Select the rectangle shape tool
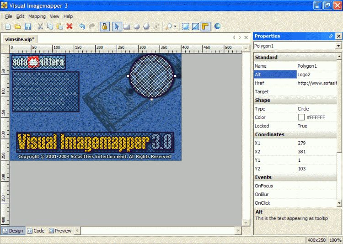This screenshot has width=343, height=244. 127,27
